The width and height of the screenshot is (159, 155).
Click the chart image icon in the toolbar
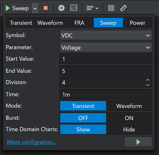(x=74, y=8)
